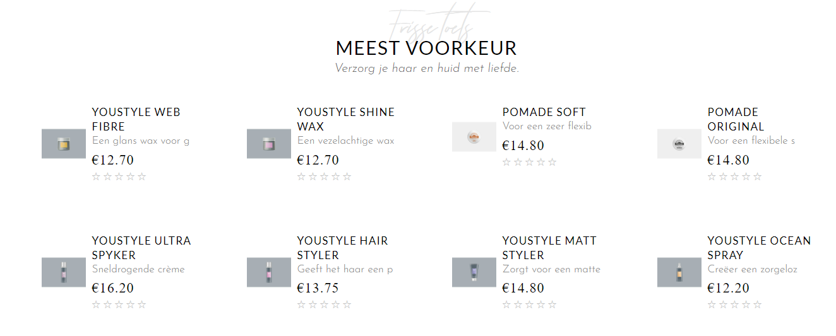Open the Youstyle Hair Styler product image

[269, 272]
